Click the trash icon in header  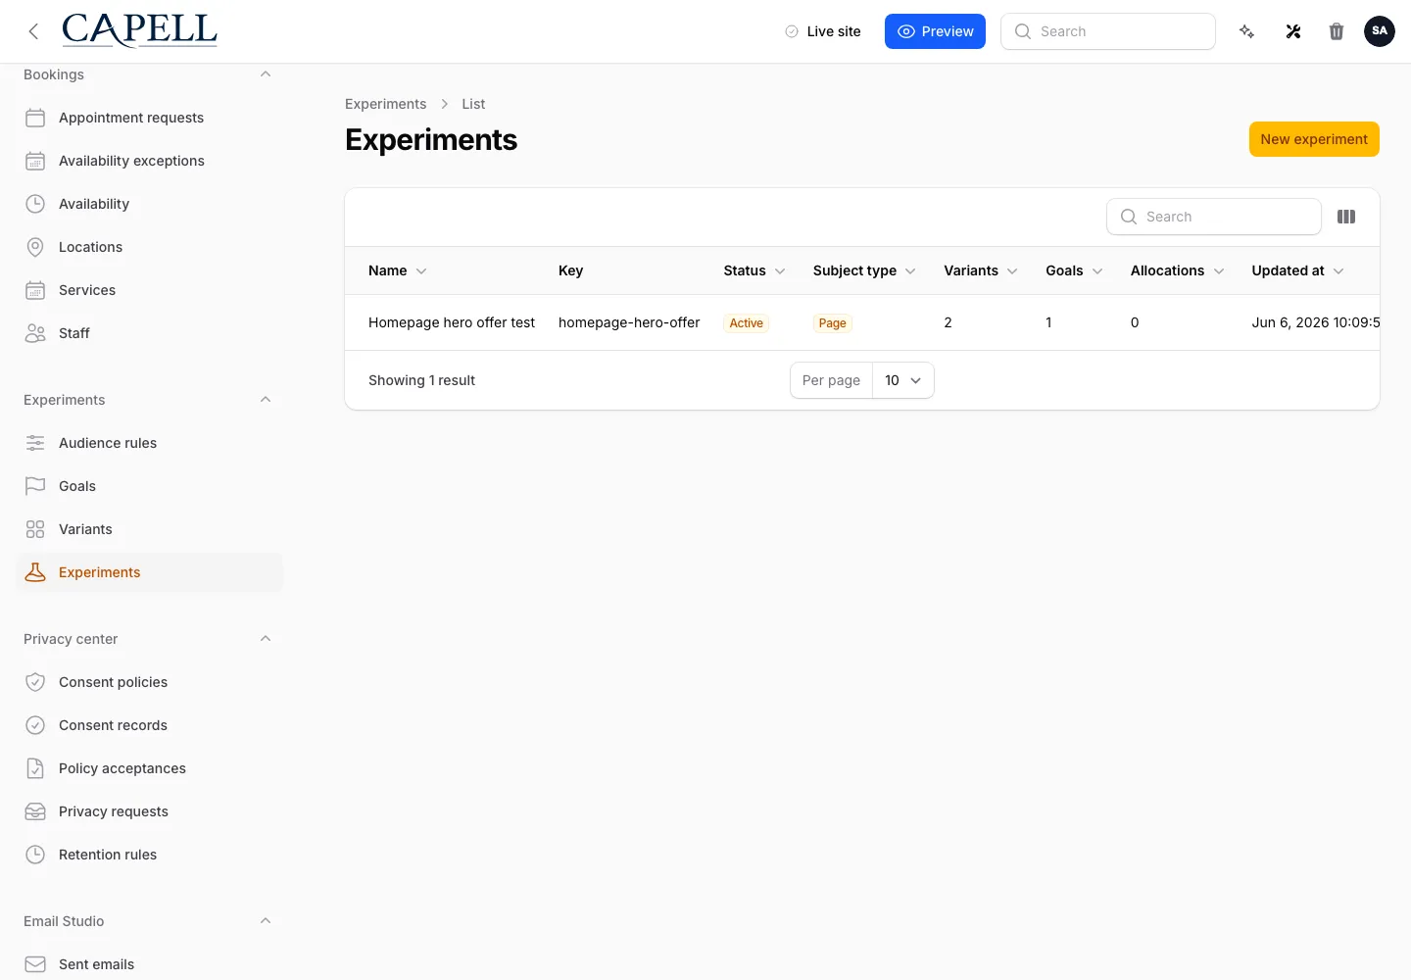point(1337,31)
